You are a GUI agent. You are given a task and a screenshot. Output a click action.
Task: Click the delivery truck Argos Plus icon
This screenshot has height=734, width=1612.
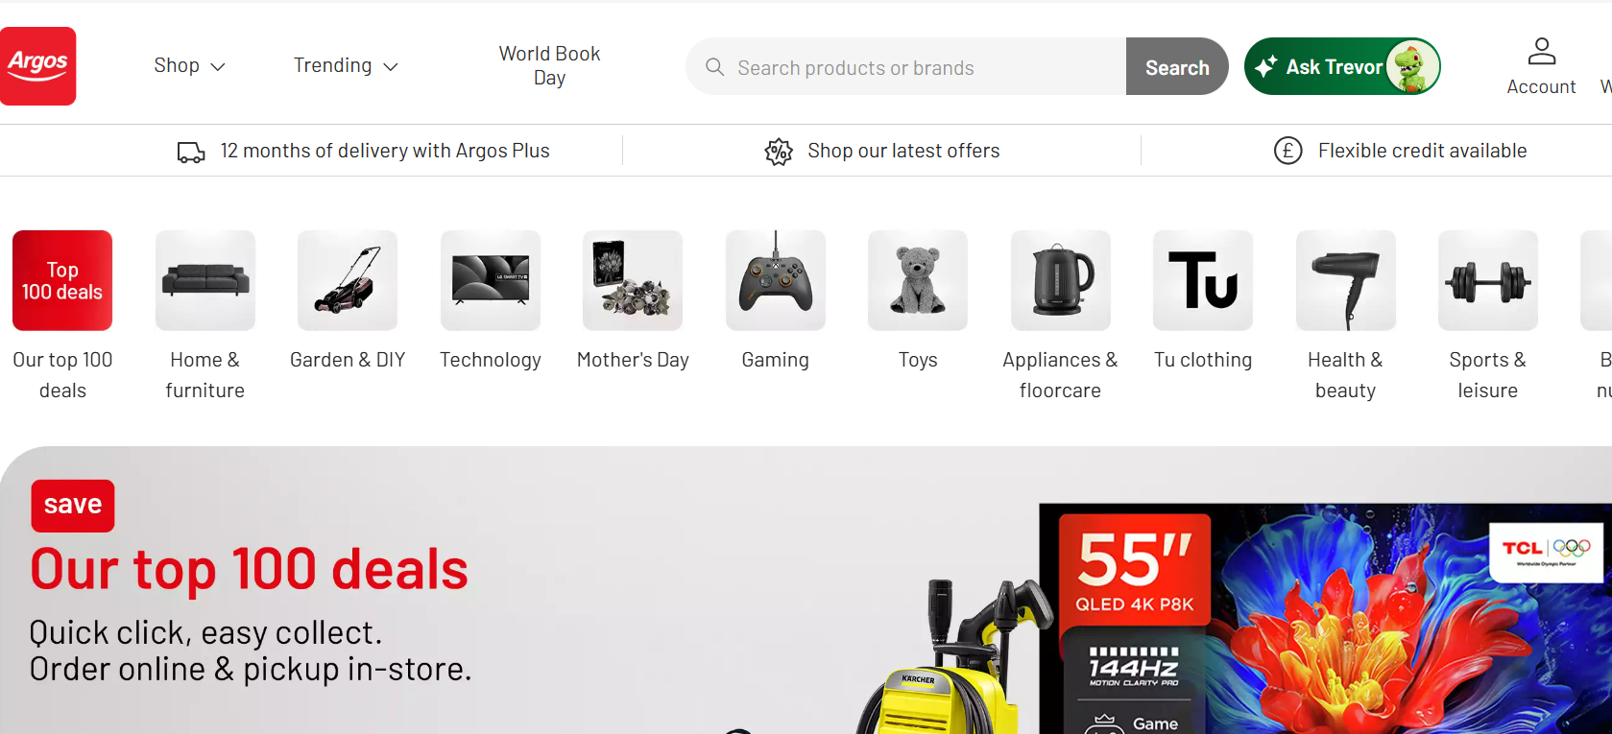[191, 152]
